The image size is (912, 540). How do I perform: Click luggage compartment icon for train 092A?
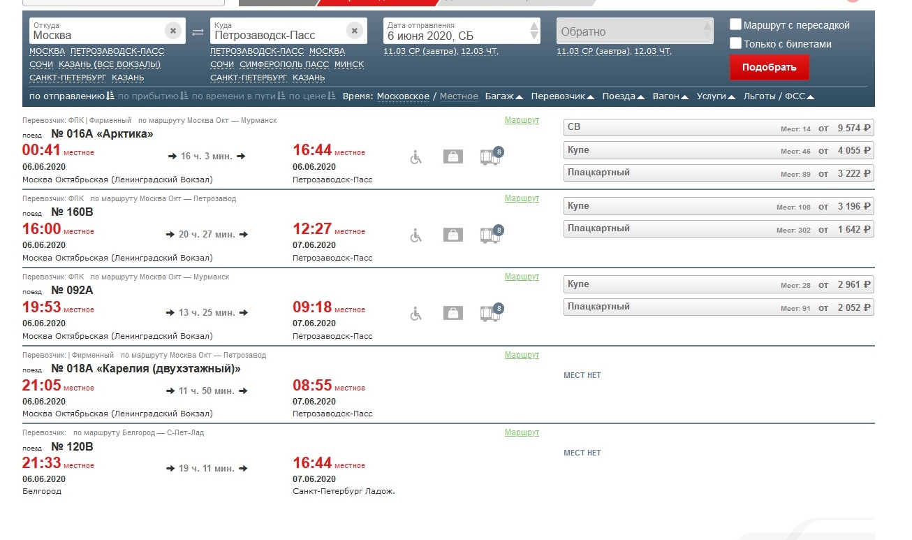(x=492, y=313)
